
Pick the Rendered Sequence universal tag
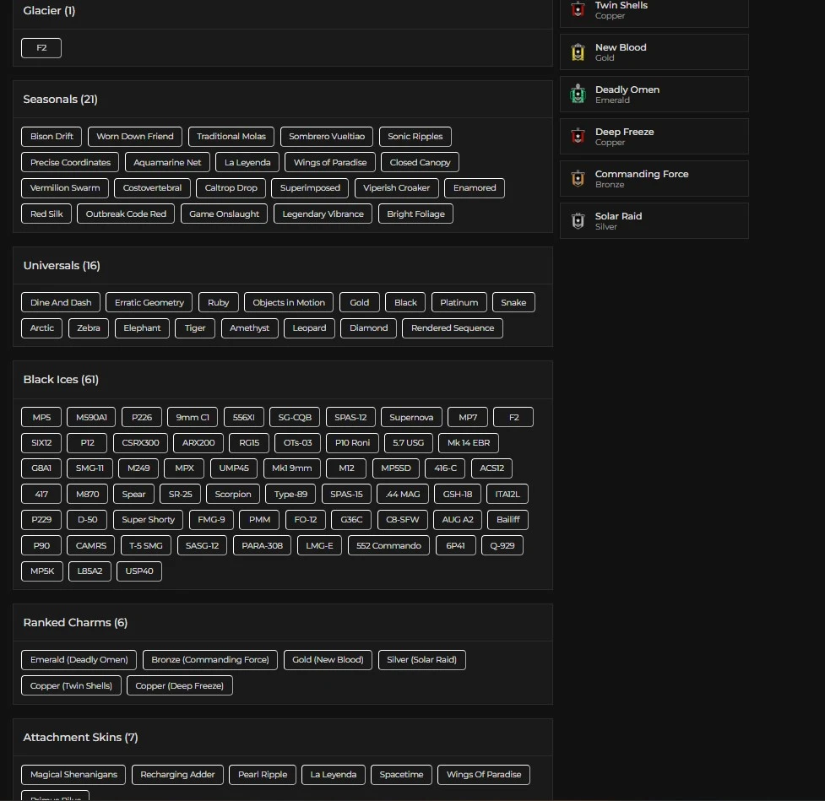tap(453, 328)
